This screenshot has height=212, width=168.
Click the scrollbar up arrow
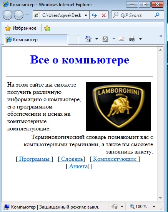coord(160,50)
